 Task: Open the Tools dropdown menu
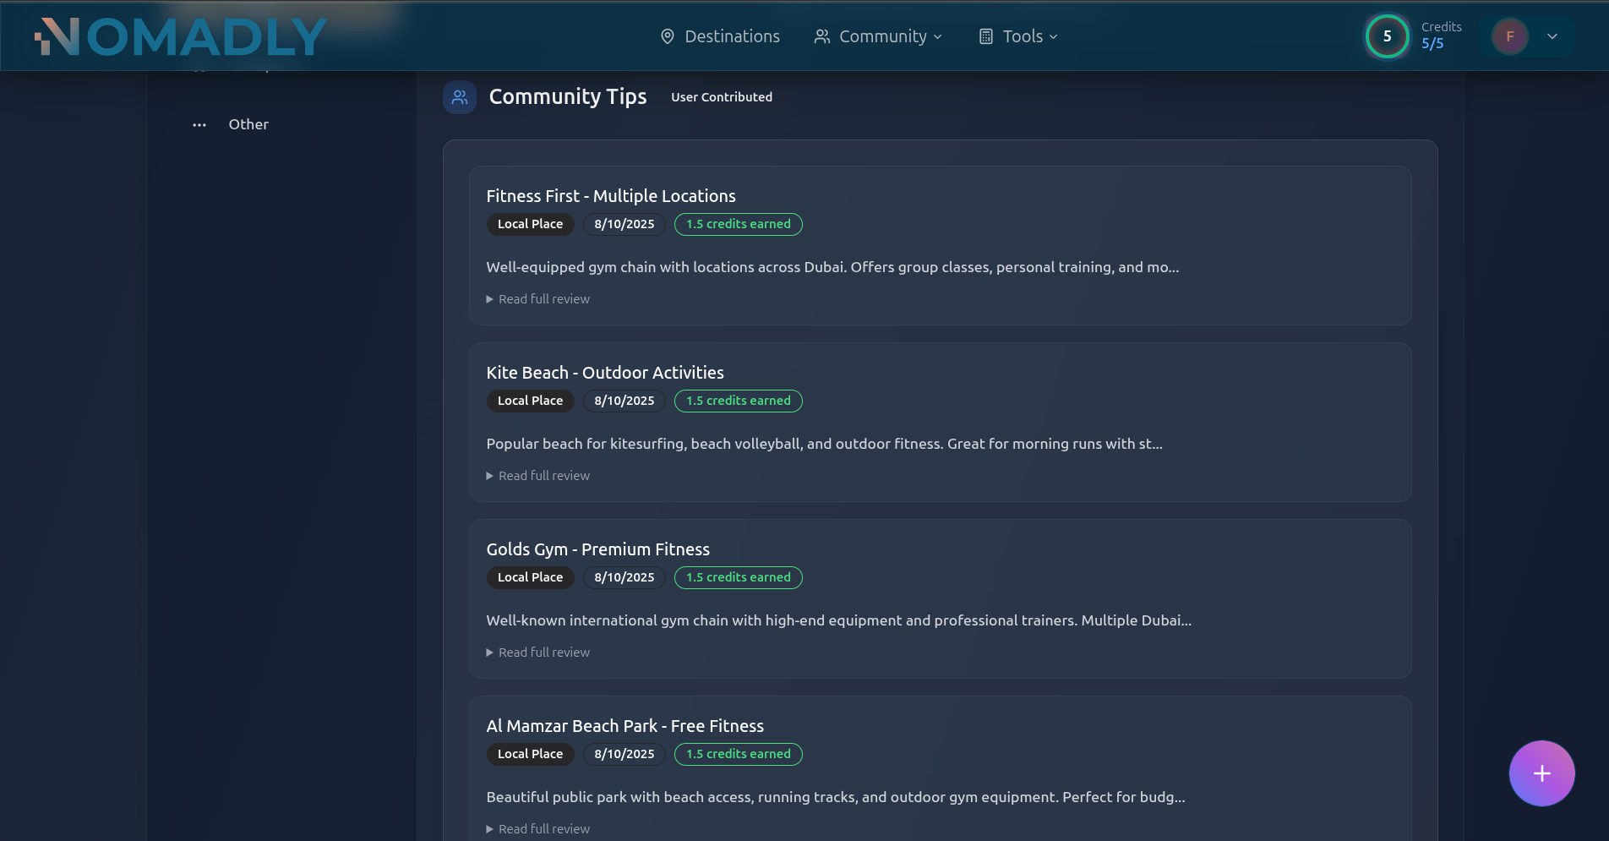[1029, 36]
